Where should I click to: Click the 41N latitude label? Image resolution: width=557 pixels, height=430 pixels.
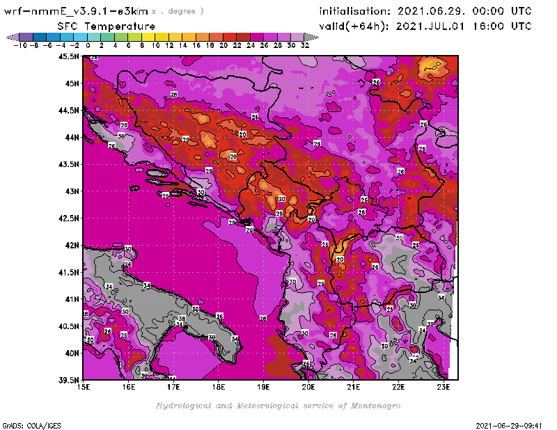72,299
